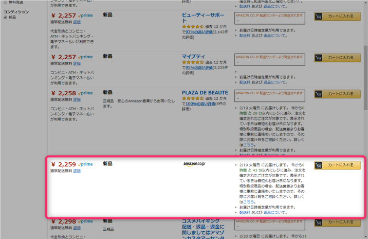Click the prime badge beside ¥2,298
Viewport: 368px width, 239px height.
click(85, 221)
